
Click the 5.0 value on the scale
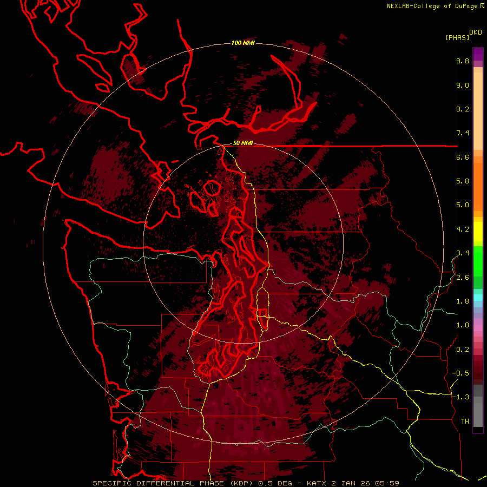coord(463,205)
